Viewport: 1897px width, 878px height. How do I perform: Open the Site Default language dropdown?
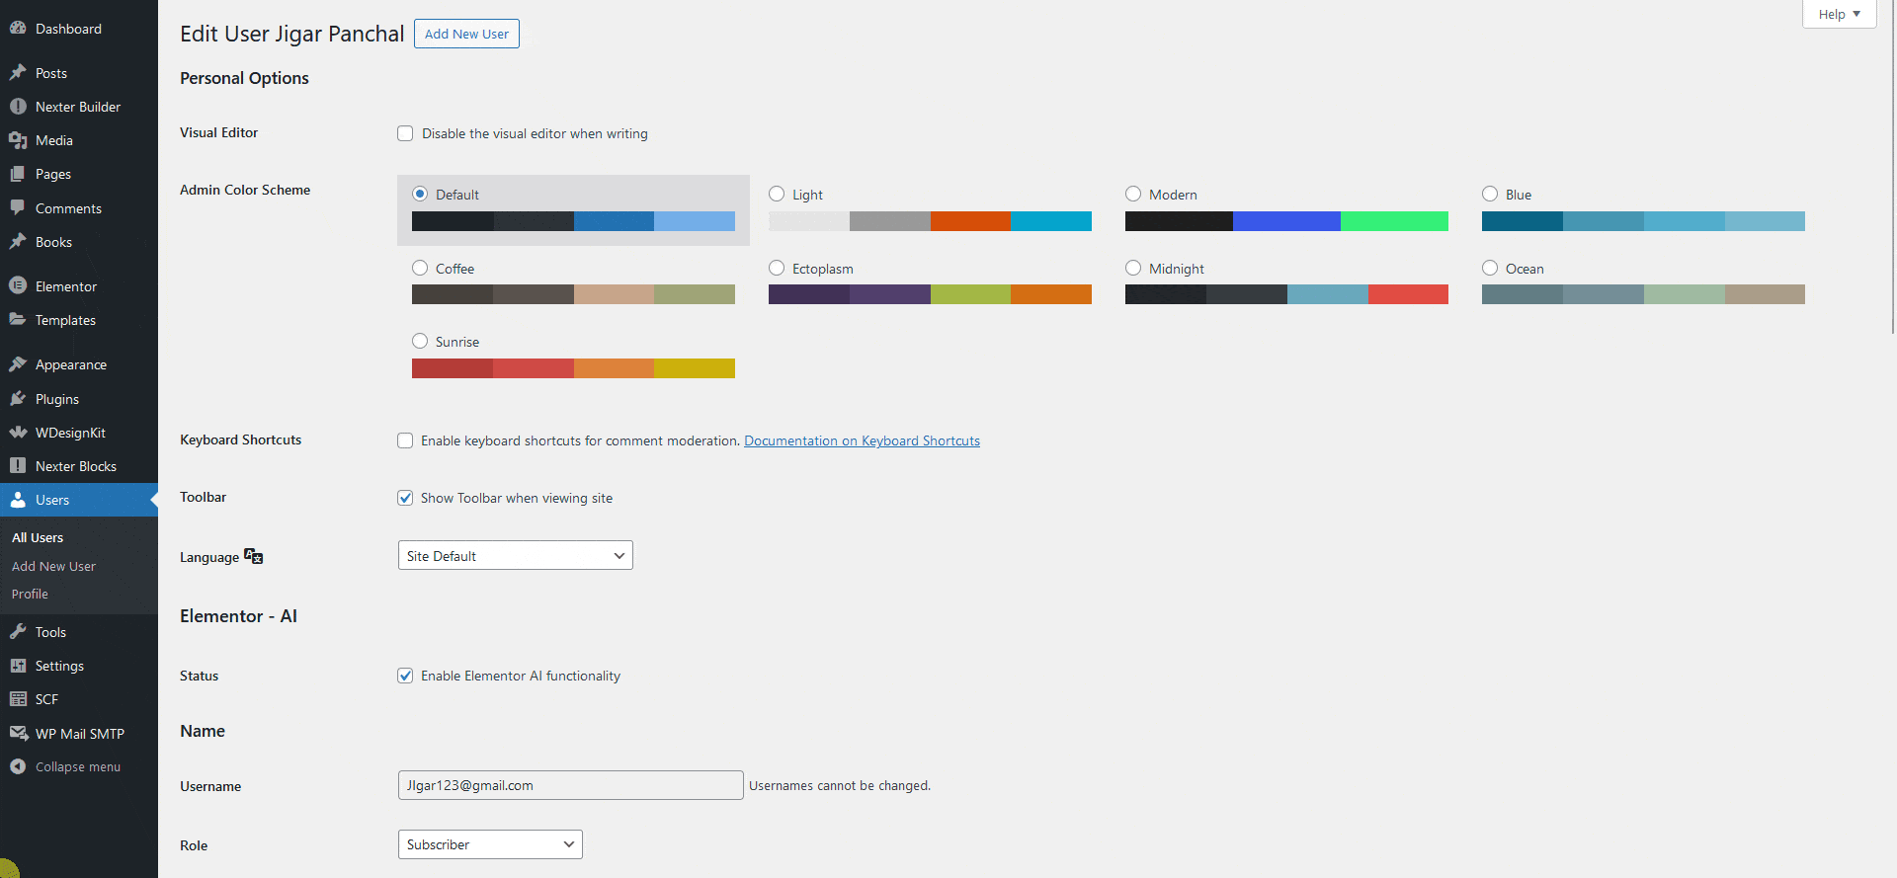pos(515,555)
